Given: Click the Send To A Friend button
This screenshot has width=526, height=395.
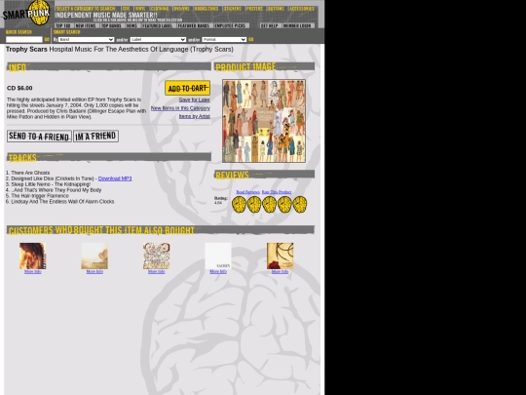Looking at the screenshot, I should pyautogui.click(x=39, y=136).
